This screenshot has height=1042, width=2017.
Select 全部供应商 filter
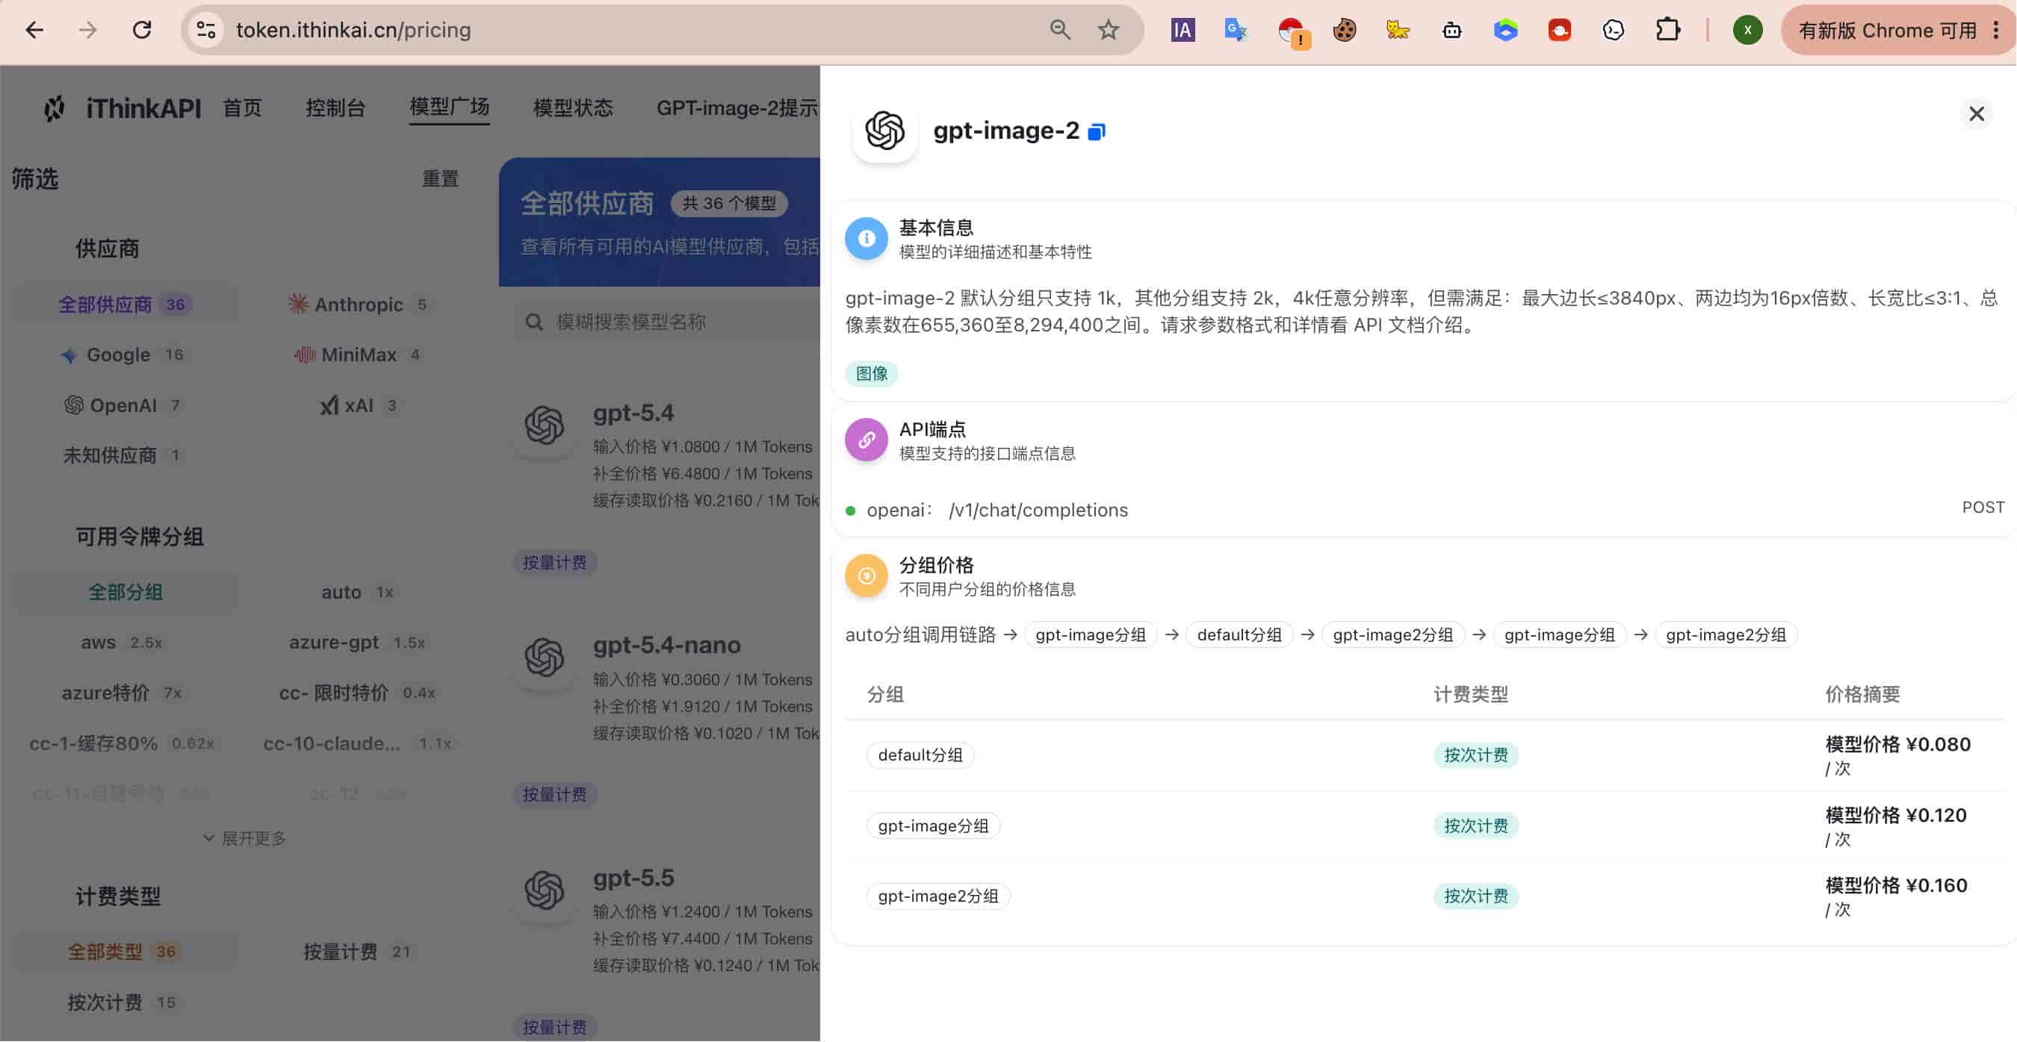126,304
